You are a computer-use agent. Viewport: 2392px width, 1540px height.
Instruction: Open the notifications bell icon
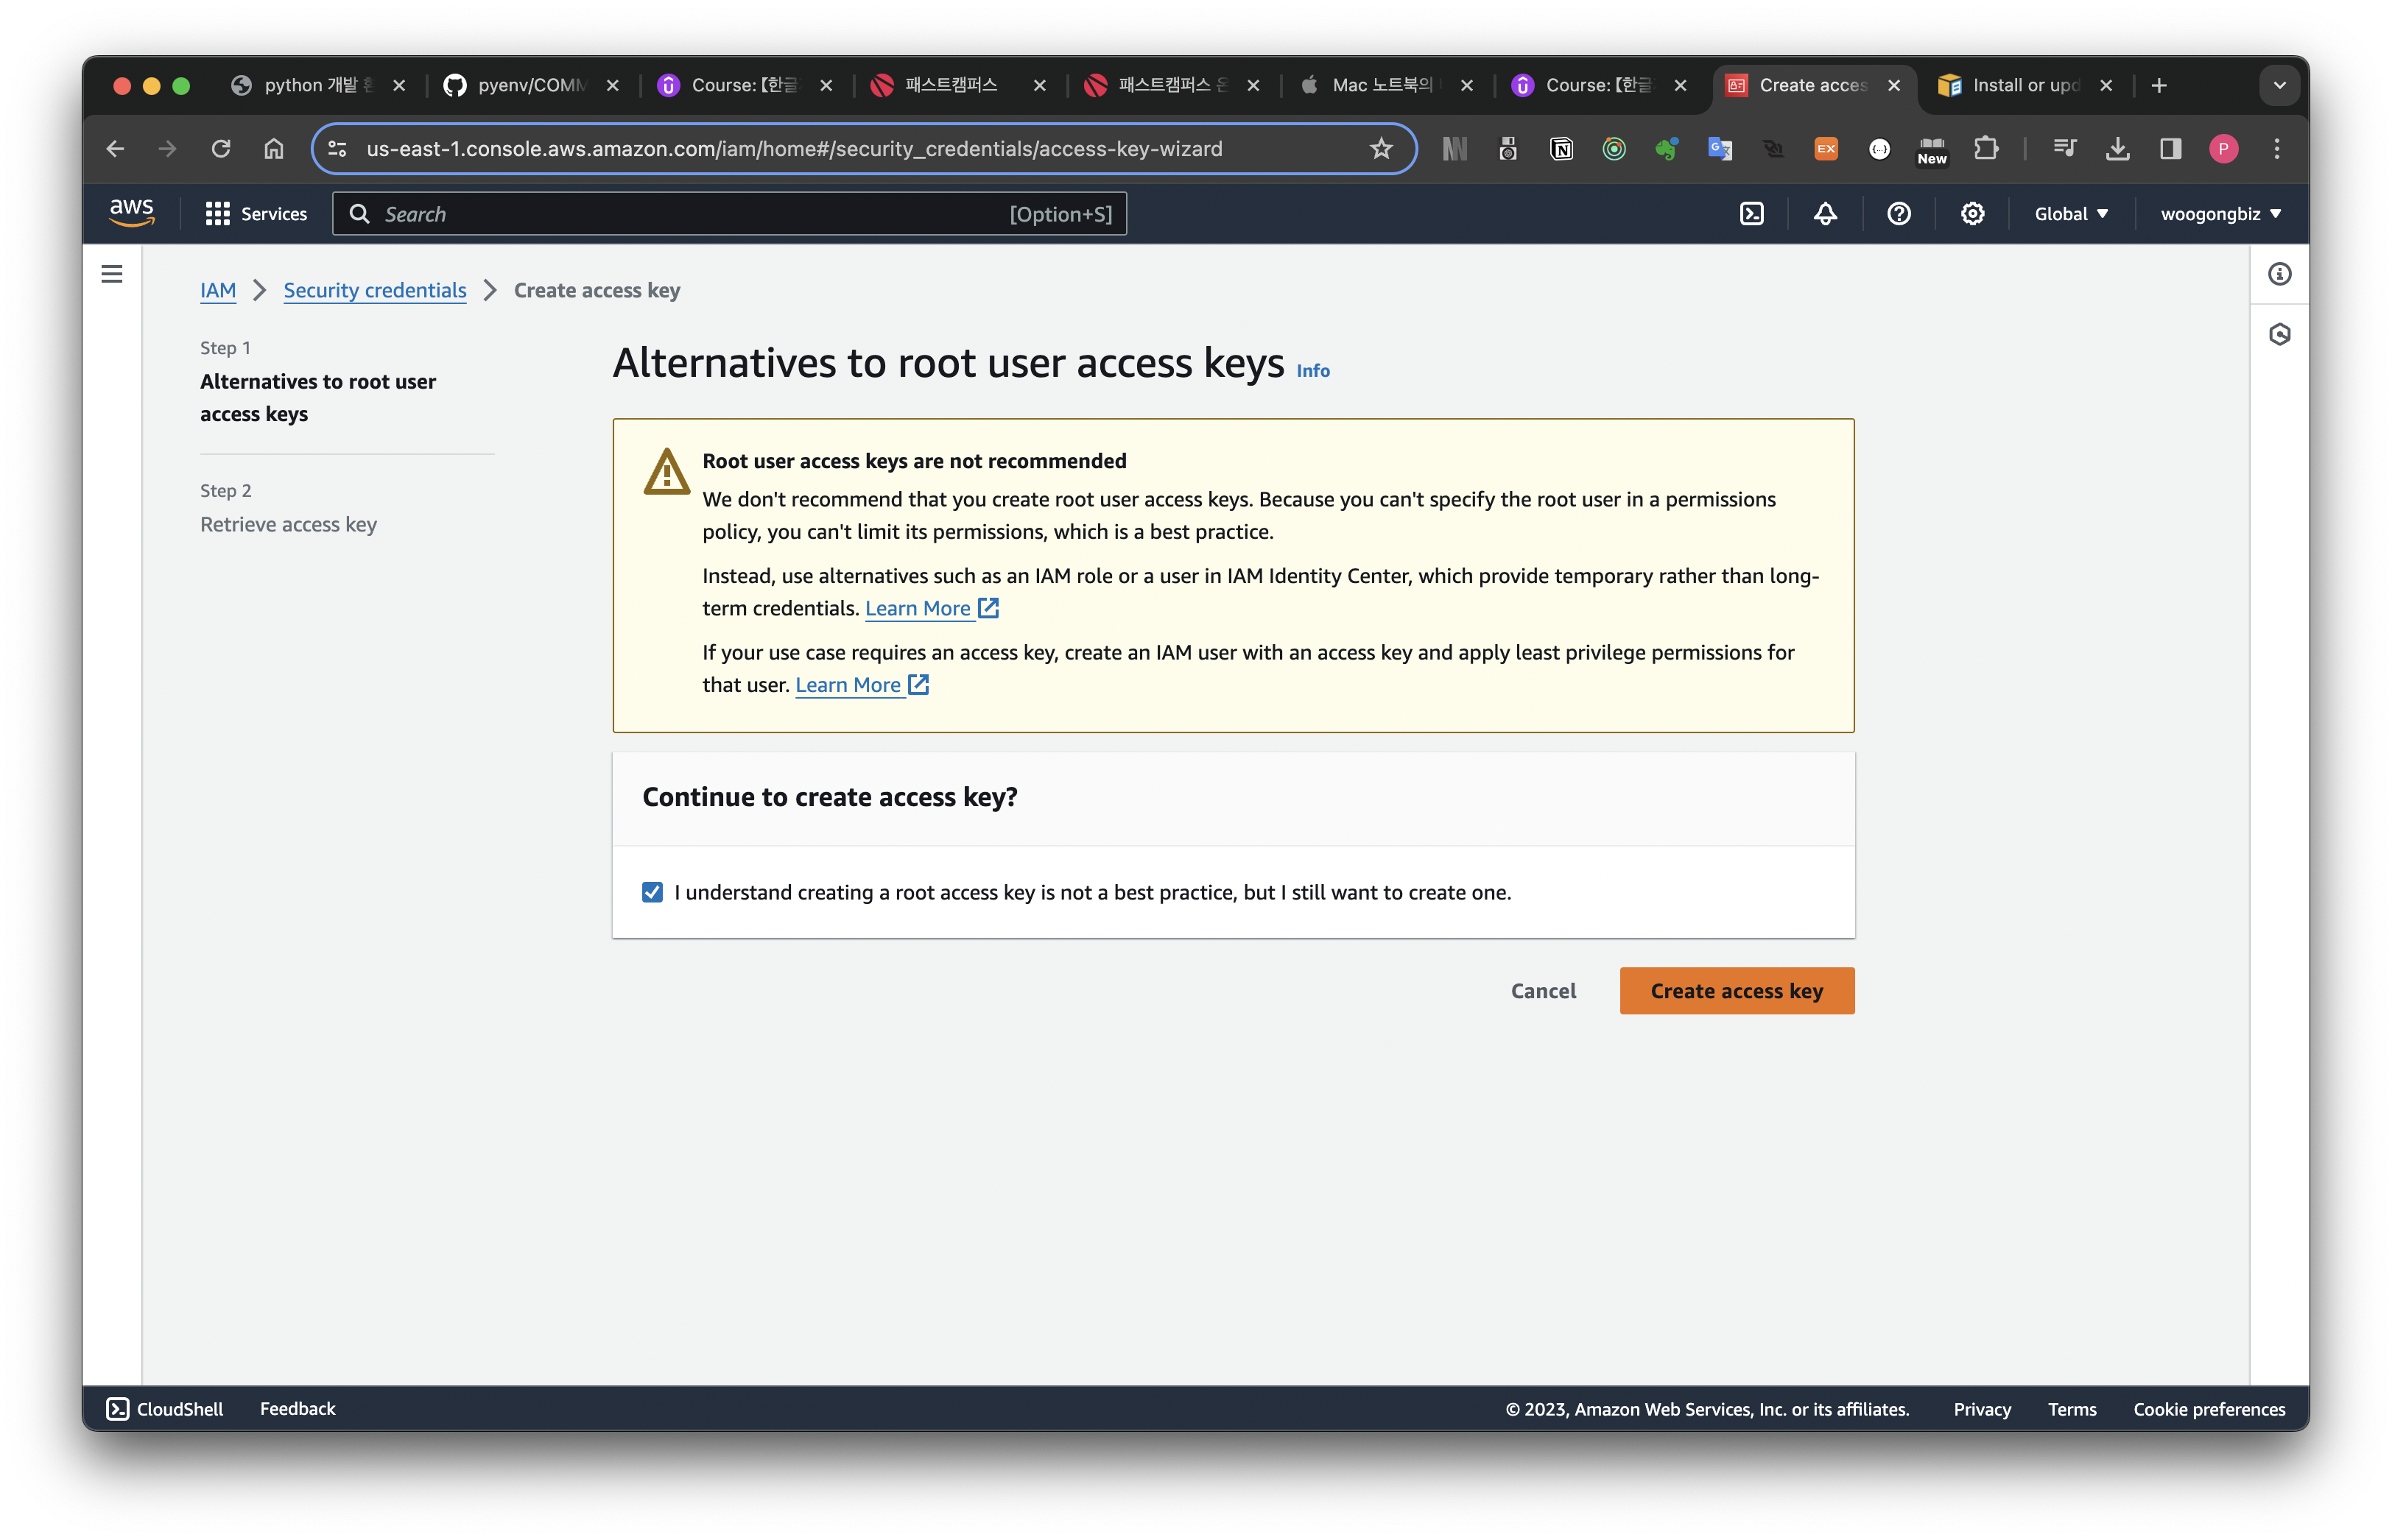click(1825, 214)
